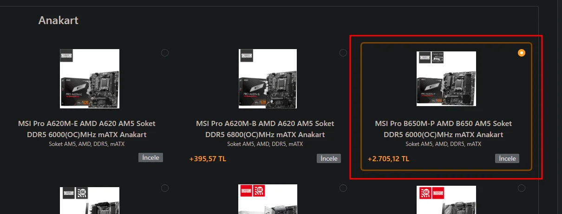Screen dimensions: 562x214
Task: Click the Anakart section heading
Action: pos(58,20)
